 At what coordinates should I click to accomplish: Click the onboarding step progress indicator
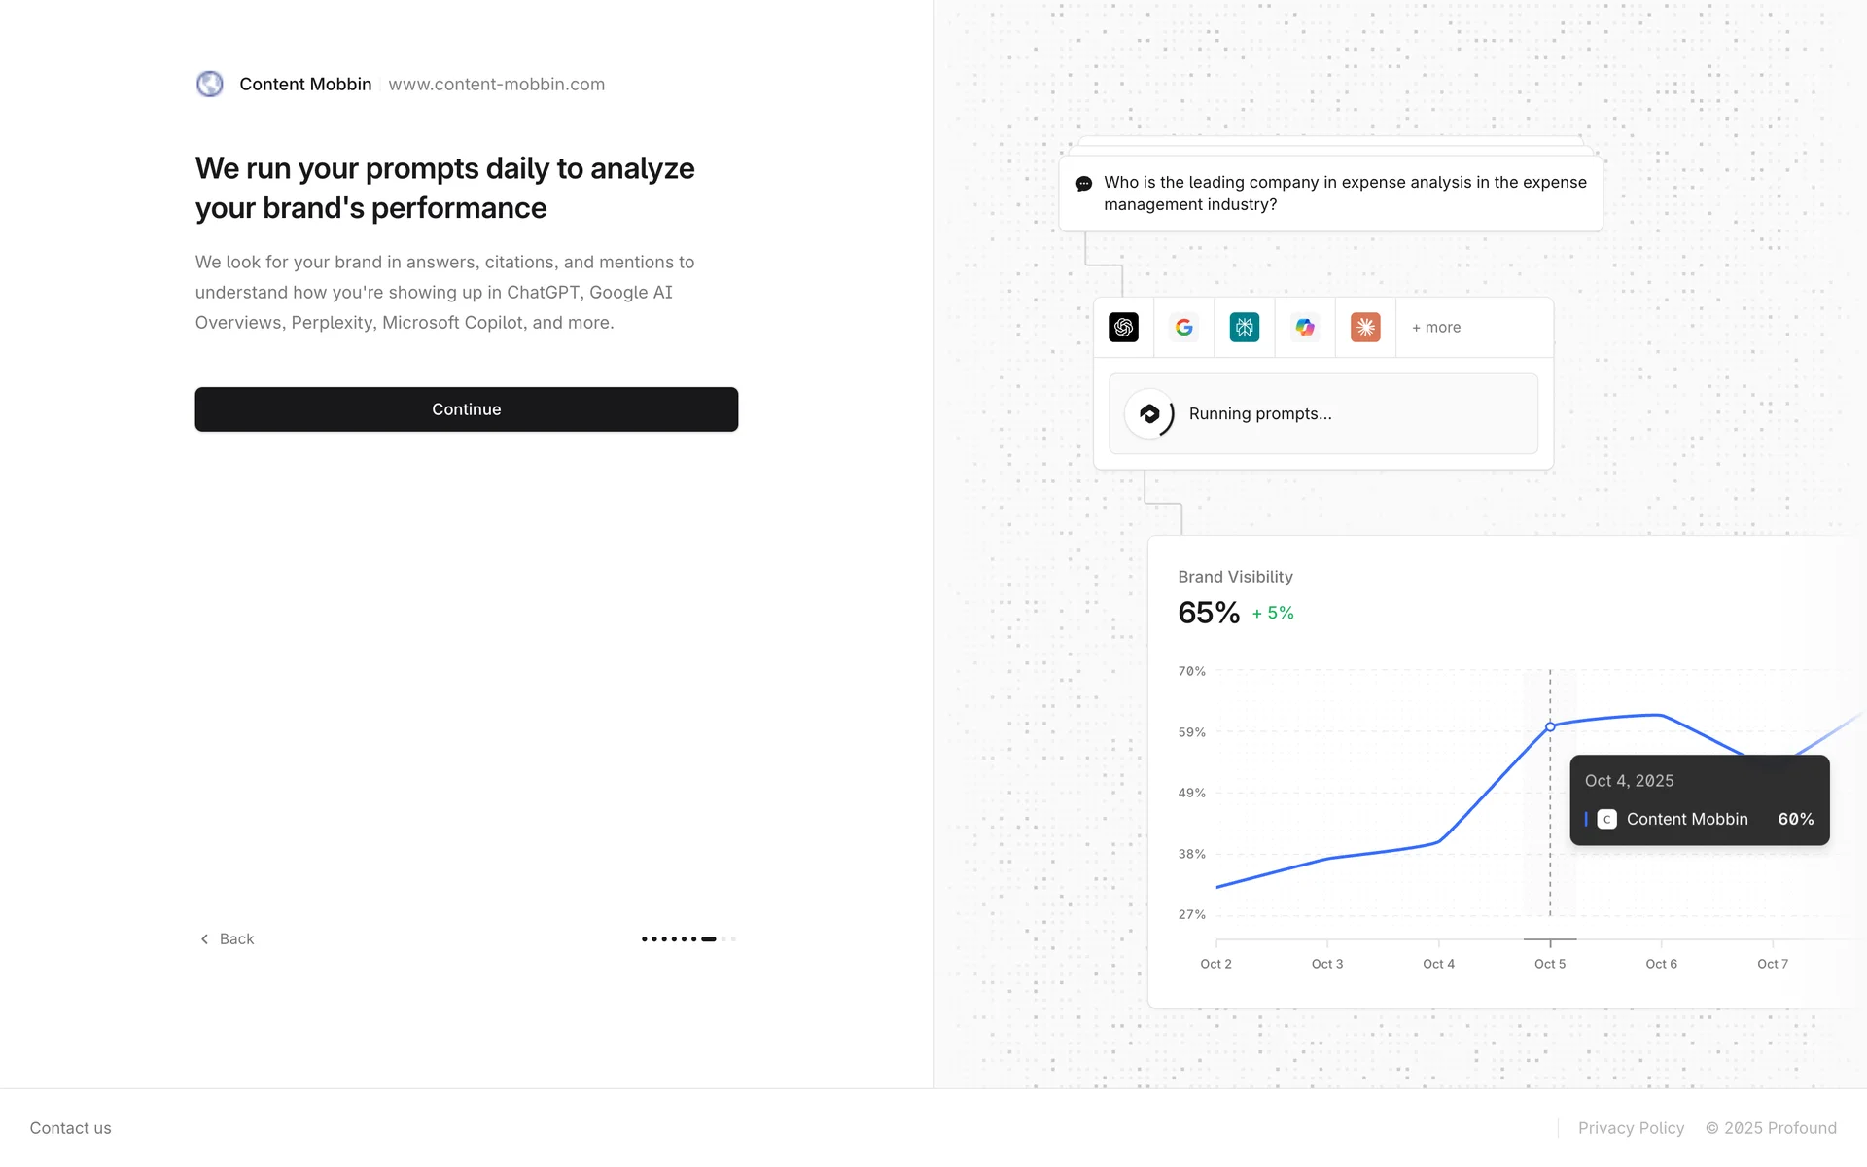tap(688, 938)
